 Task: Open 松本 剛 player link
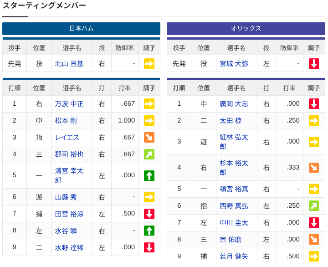[66, 121]
